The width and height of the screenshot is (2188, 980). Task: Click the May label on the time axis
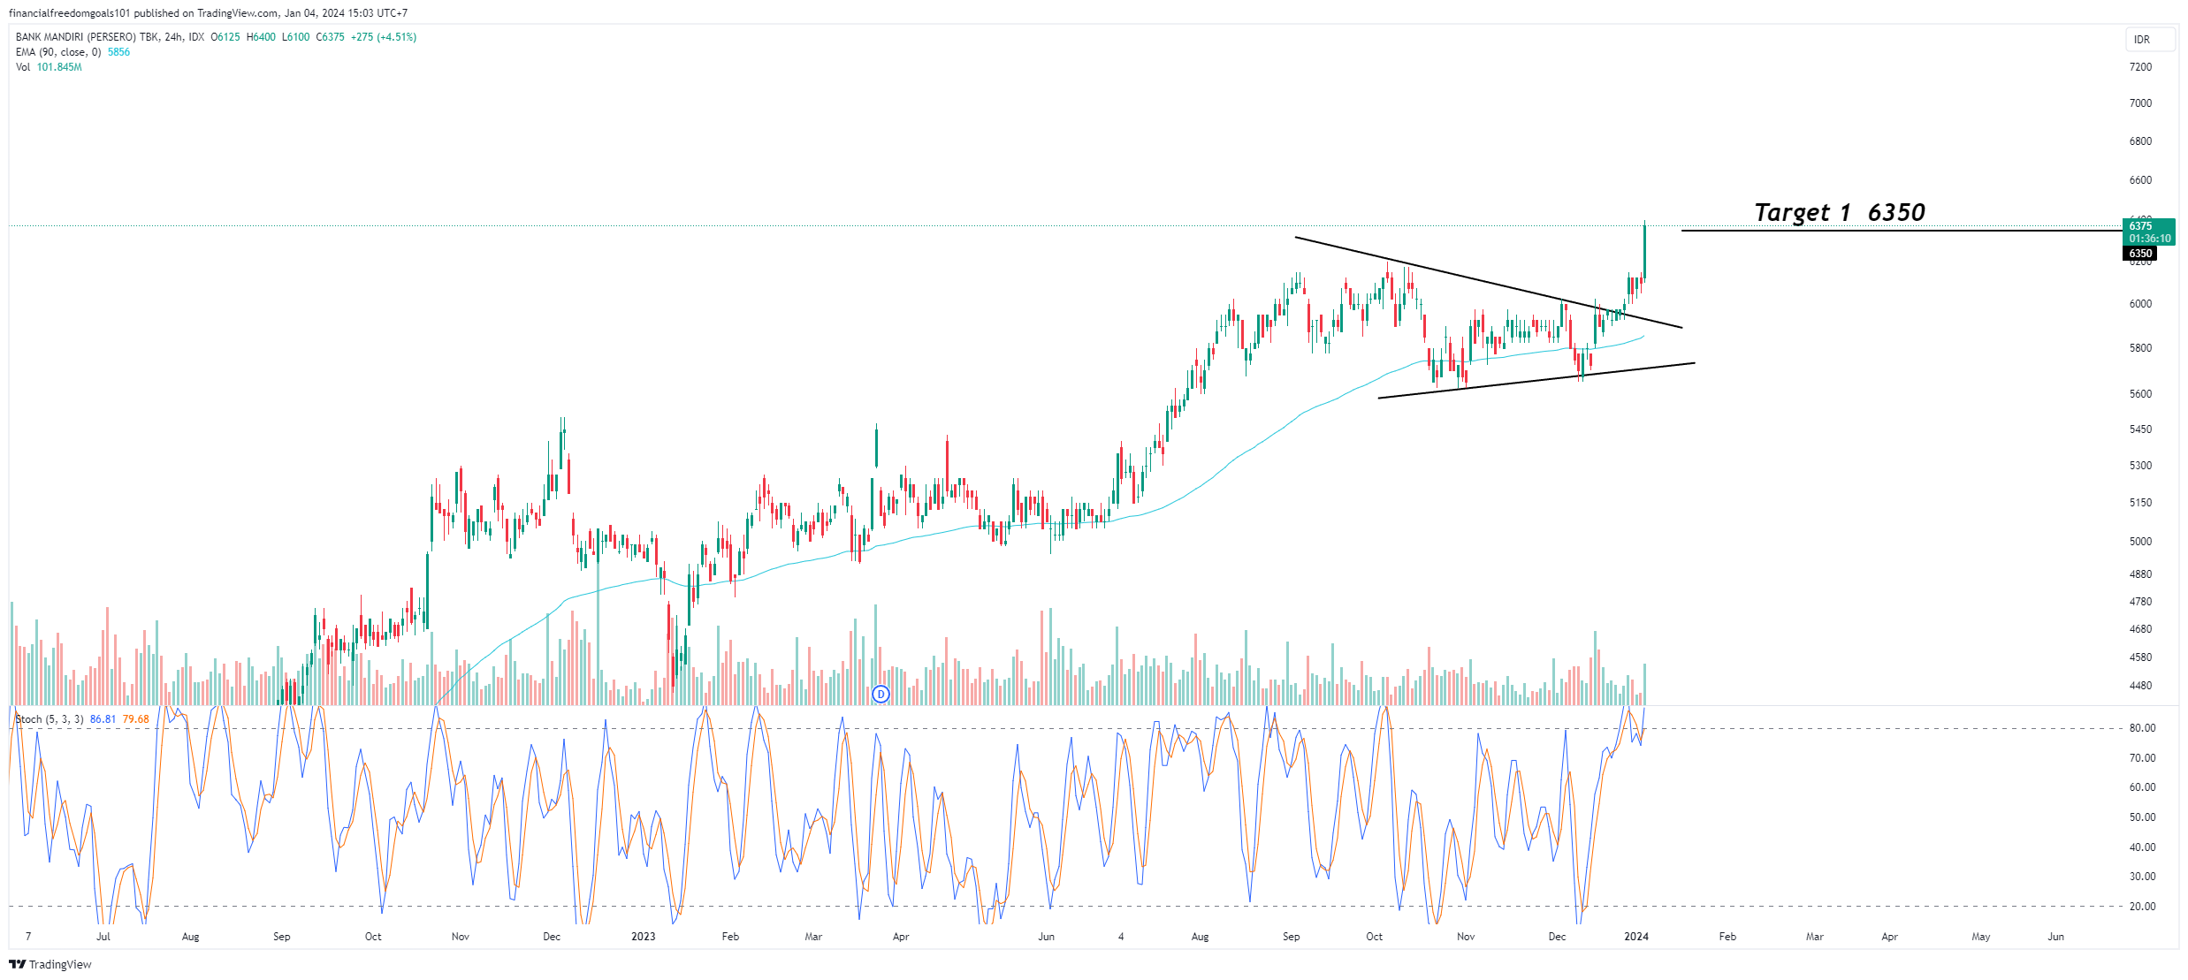pos(1981,937)
